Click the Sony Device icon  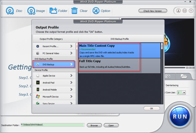coord(38,103)
